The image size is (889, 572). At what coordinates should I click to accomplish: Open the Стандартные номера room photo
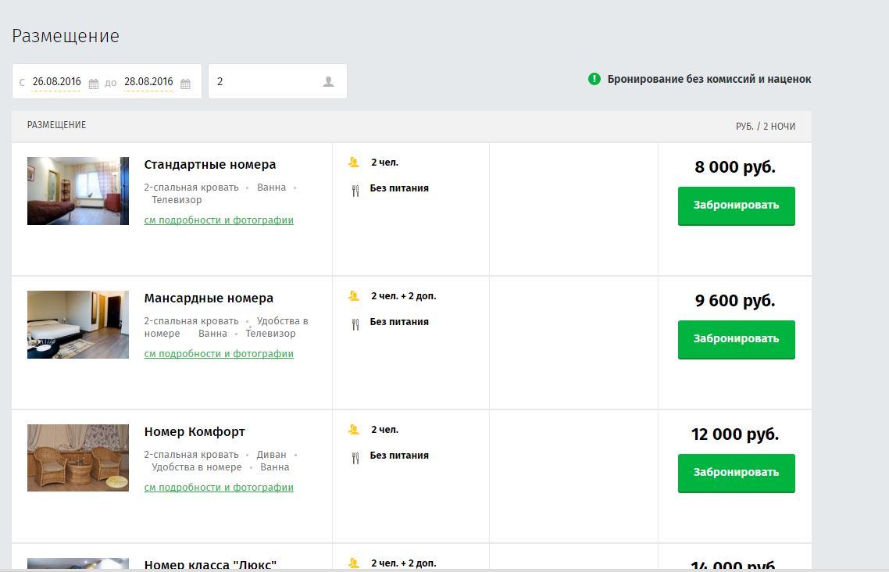[77, 191]
